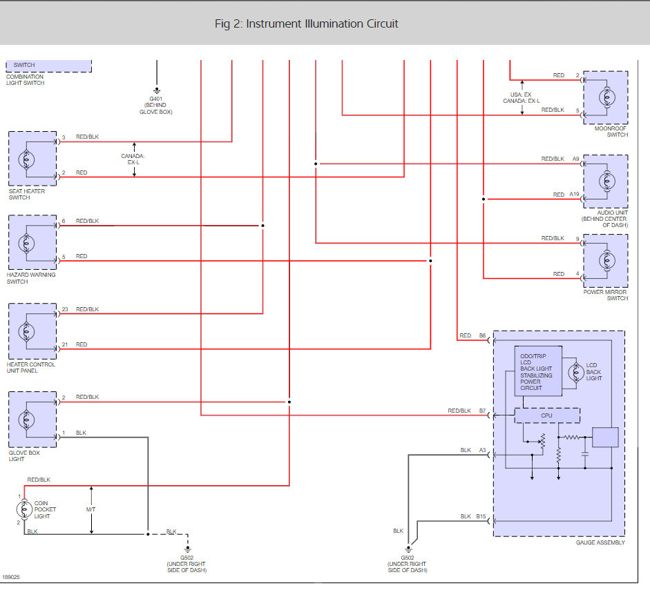Click the RED/BLK pin 6 label on Hazard Switch
The height and width of the screenshot is (597, 650).
pyautogui.click(x=80, y=221)
